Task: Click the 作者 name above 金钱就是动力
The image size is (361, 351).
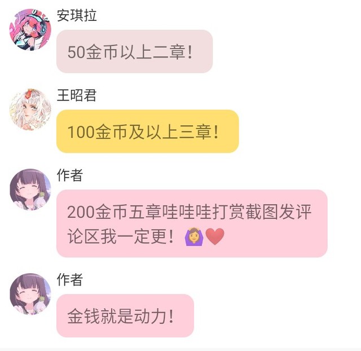Action: coord(70,279)
